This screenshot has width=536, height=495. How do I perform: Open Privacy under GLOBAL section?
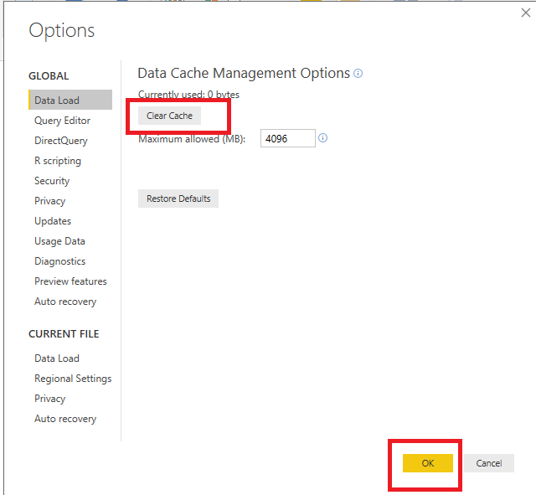point(49,201)
